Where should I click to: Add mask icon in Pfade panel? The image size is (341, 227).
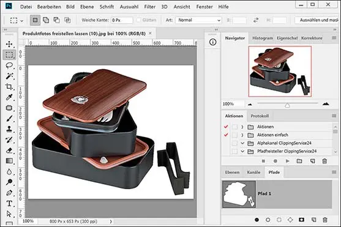tap(301, 220)
